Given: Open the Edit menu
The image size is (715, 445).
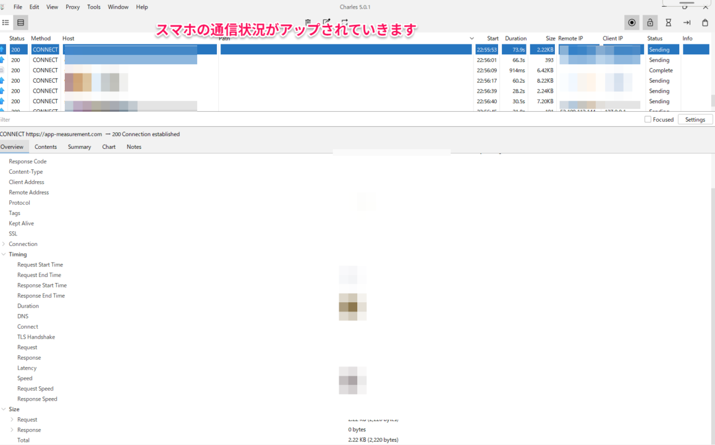Looking at the screenshot, I should 34,7.
